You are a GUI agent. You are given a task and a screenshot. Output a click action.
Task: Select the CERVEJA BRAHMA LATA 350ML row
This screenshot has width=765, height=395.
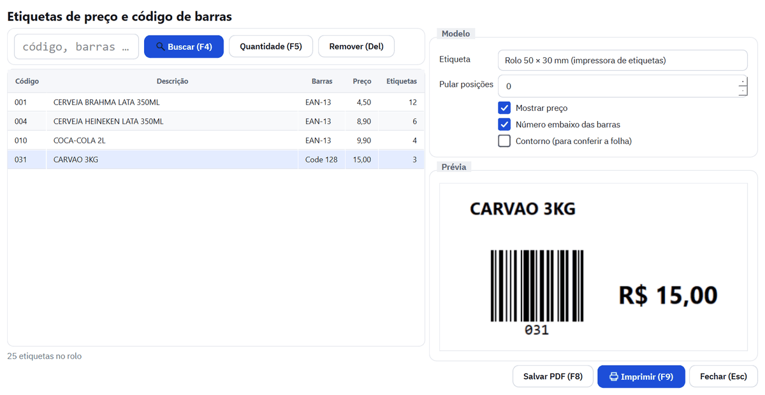216,102
